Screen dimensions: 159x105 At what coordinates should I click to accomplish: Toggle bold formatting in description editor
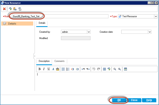(40, 69)
